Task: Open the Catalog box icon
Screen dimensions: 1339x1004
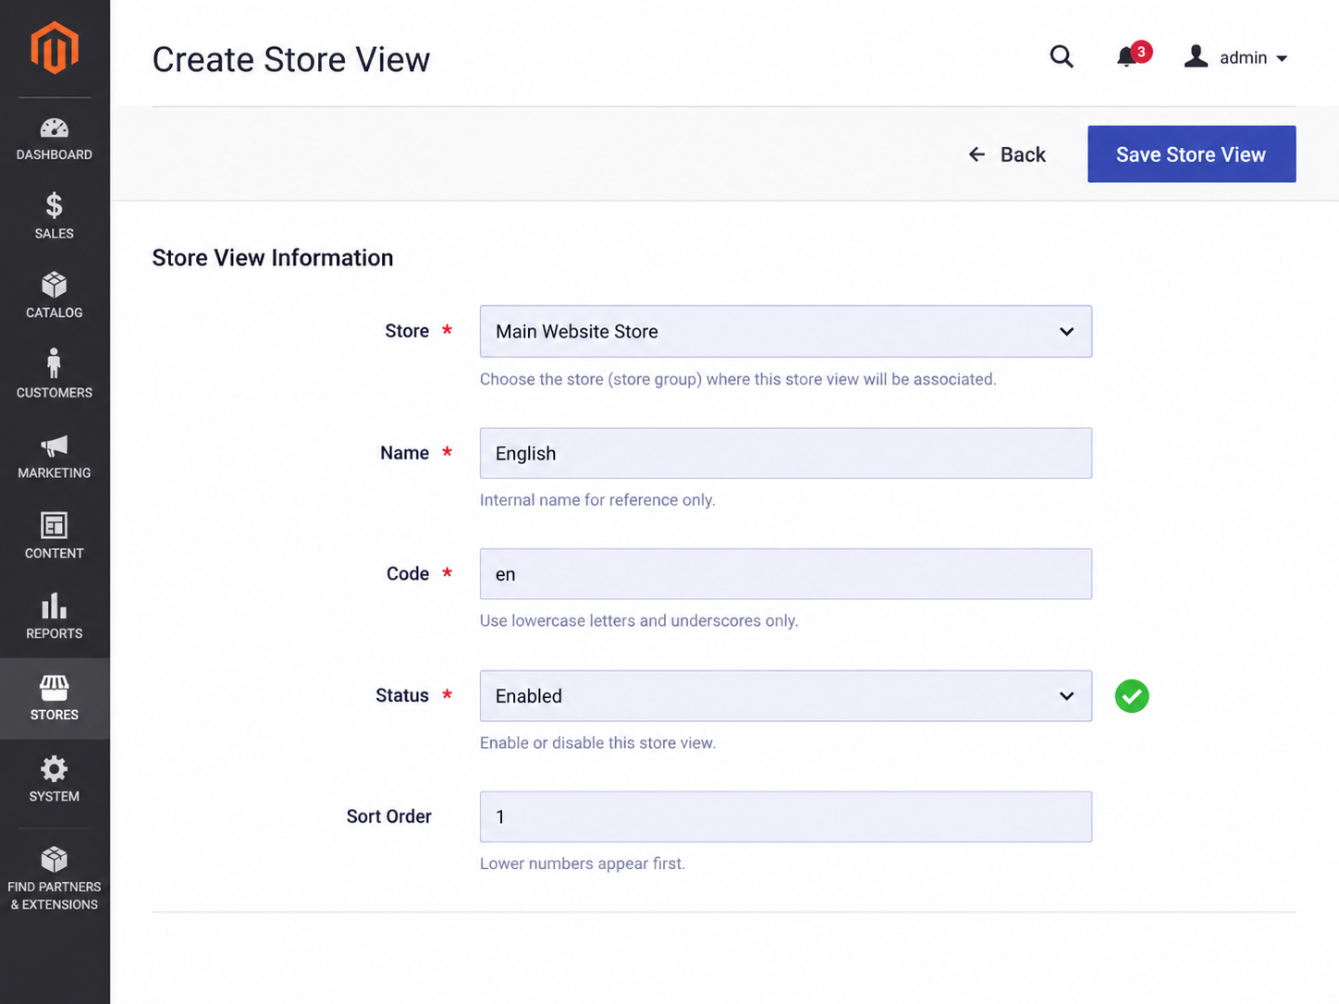Action: pyautogui.click(x=55, y=284)
